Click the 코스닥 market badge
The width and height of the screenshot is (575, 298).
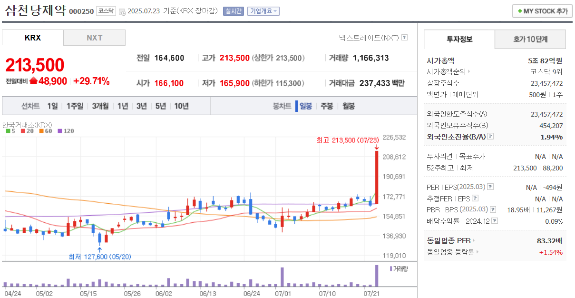(x=106, y=11)
